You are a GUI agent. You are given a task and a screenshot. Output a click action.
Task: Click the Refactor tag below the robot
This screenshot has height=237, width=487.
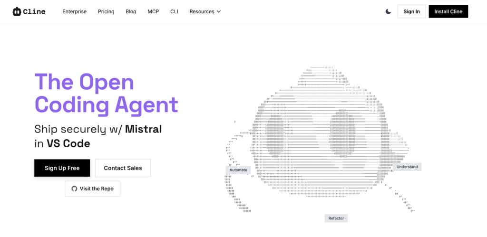(x=336, y=218)
